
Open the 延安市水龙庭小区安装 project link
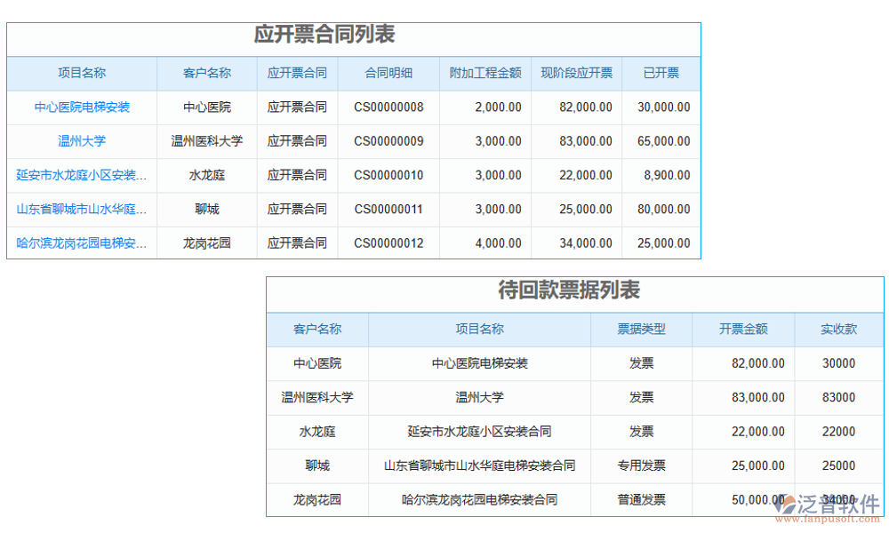(x=82, y=175)
